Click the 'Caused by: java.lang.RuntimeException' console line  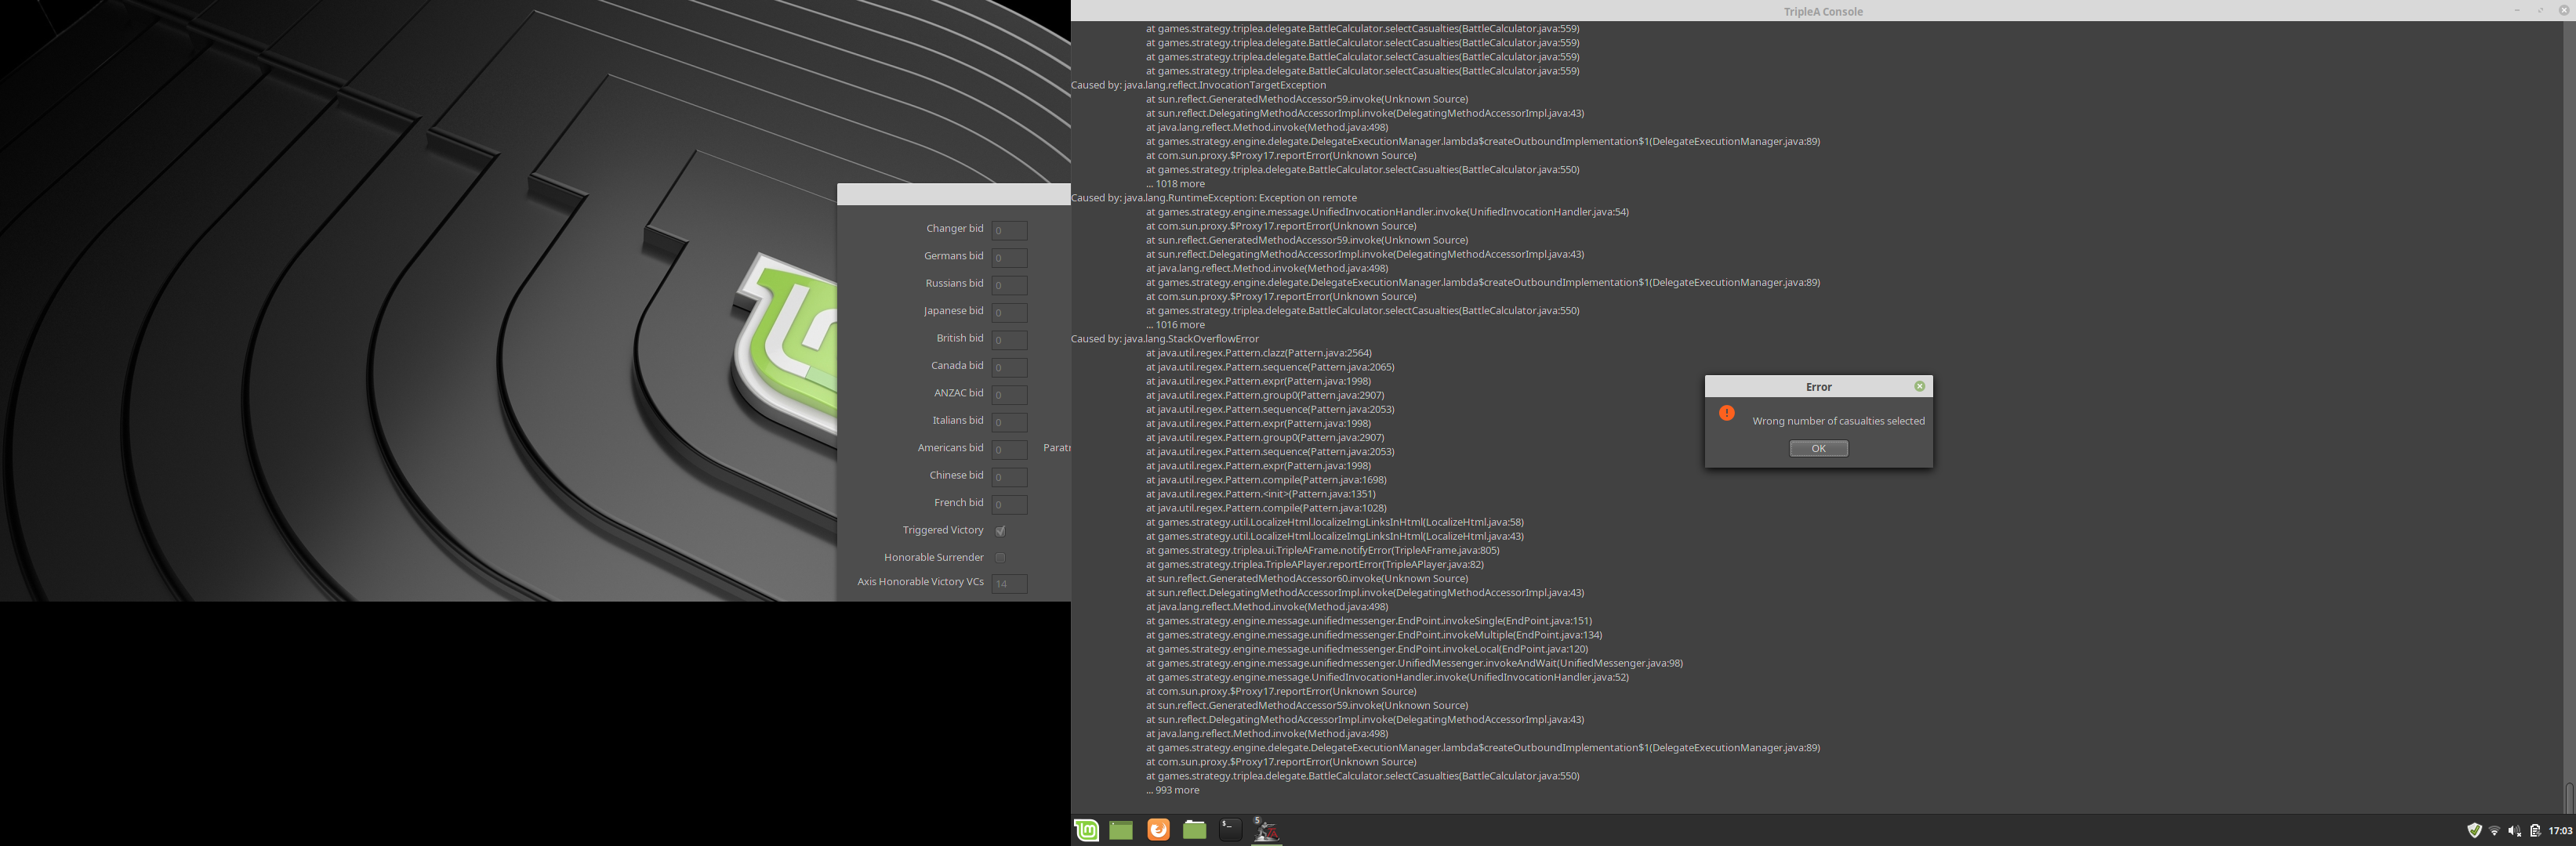1214,197
